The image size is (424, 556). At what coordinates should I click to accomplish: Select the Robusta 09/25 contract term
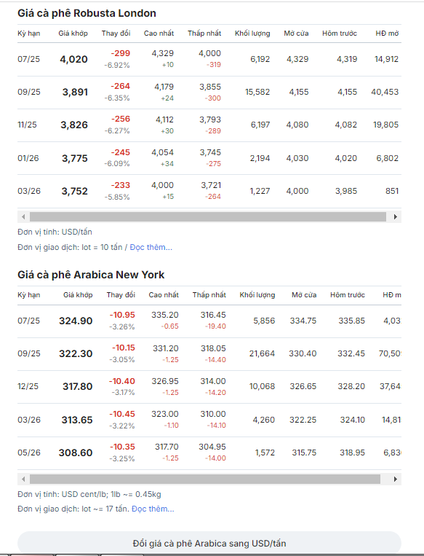[x=29, y=93]
